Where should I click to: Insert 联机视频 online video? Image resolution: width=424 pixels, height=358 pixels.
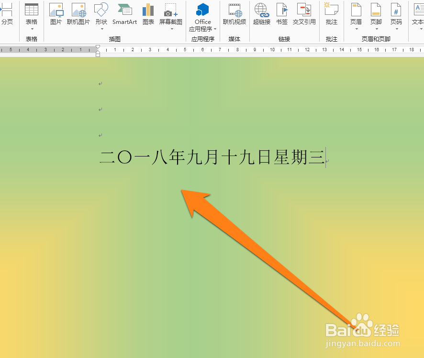click(x=234, y=14)
